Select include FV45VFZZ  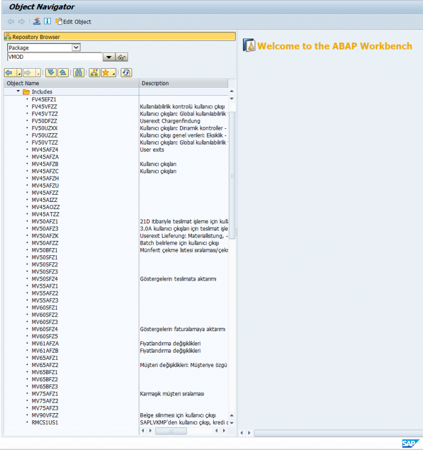44,107
